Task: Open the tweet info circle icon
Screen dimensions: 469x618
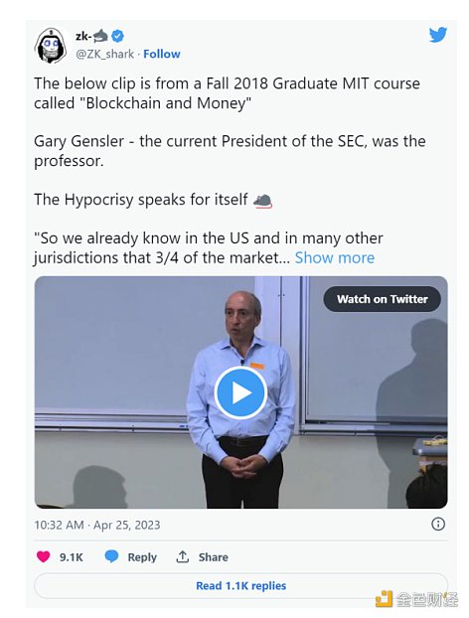Action: coord(438,524)
